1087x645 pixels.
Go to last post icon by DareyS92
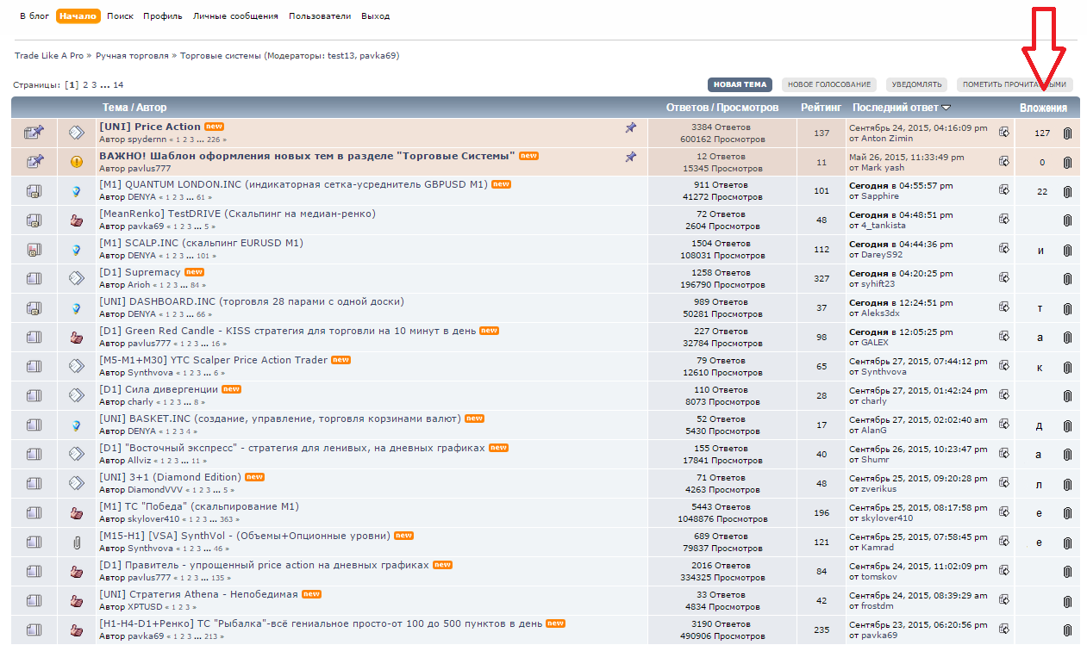pyautogui.click(x=1004, y=250)
